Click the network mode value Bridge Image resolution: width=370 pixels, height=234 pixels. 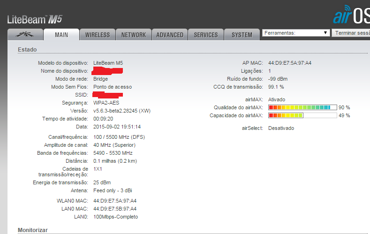[x=100, y=79]
